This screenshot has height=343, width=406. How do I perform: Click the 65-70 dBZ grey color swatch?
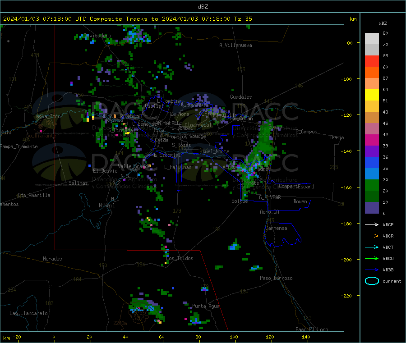click(372, 50)
